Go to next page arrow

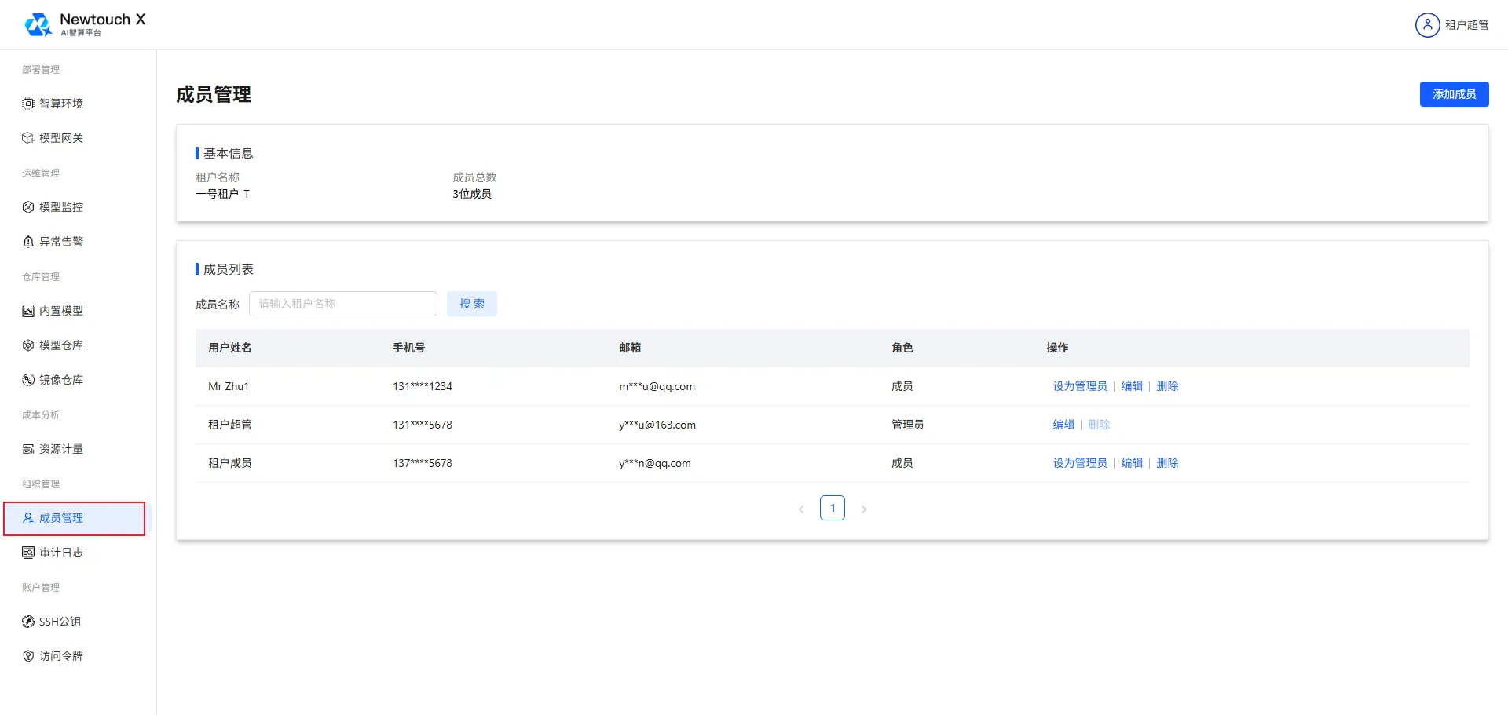pyautogui.click(x=864, y=509)
